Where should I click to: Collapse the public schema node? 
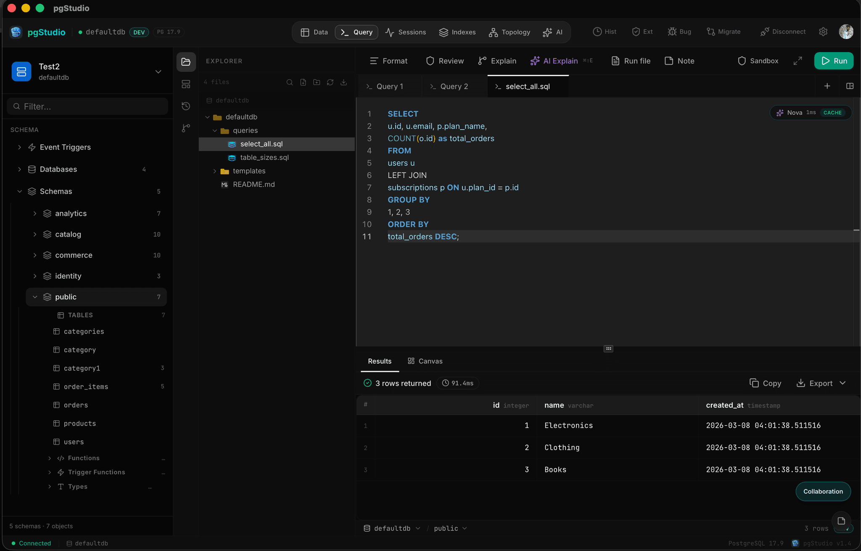pyautogui.click(x=35, y=297)
